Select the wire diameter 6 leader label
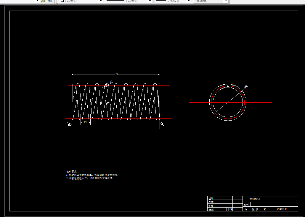 tap(111, 82)
